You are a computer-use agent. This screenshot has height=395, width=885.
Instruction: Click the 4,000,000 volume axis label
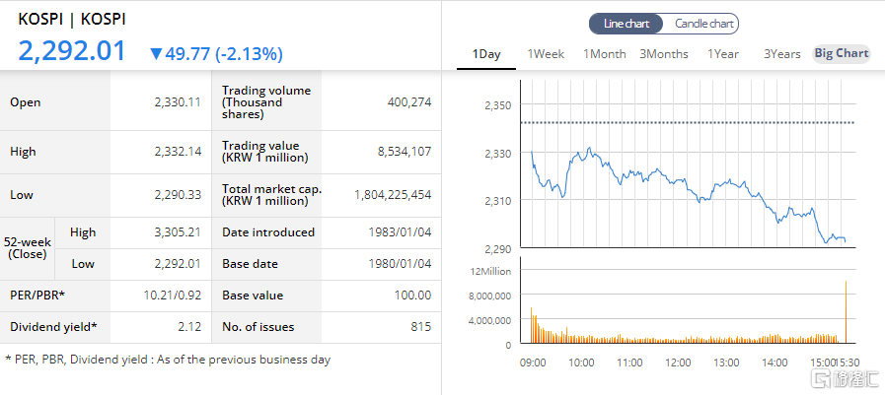(490, 319)
